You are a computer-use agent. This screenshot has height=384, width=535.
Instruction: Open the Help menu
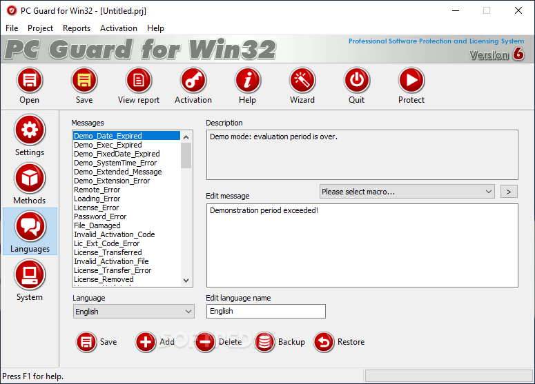(x=155, y=28)
